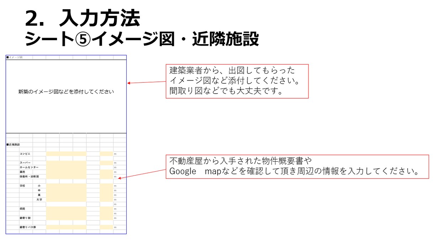Select the callout text mentioning Google map
This screenshot has width=434, height=241.
pos(297,167)
